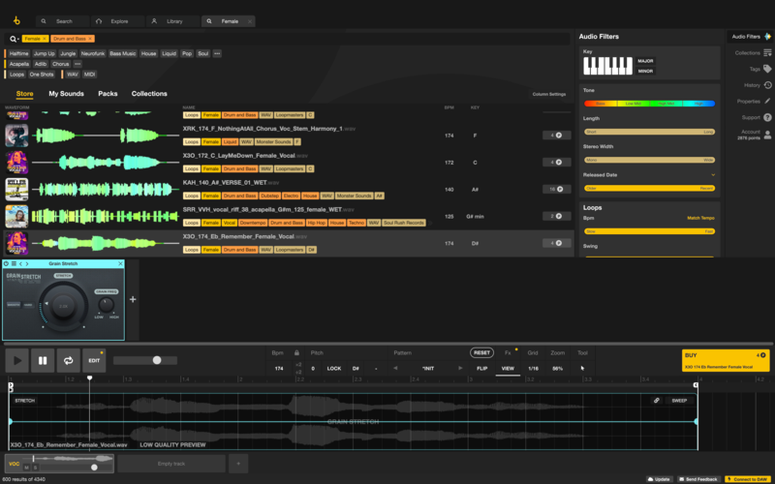The width and height of the screenshot is (775, 484).
Task: Toggle the One Shots filter
Action: tap(42, 75)
